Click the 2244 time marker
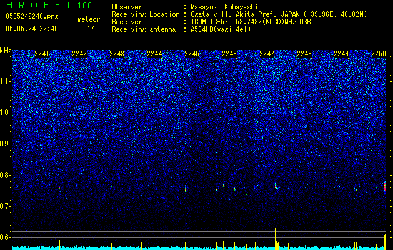The width and height of the screenshot is (393, 250). pyautogui.click(x=154, y=53)
